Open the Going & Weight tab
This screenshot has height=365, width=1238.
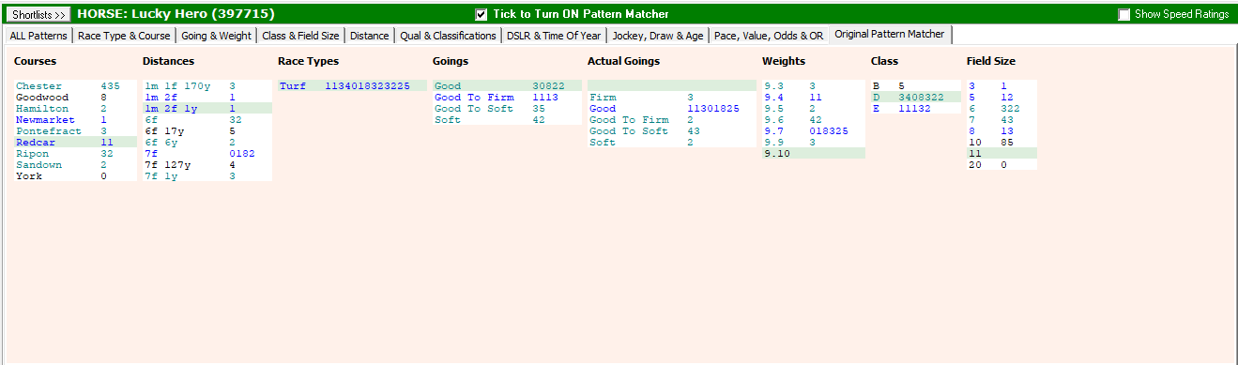coord(216,36)
